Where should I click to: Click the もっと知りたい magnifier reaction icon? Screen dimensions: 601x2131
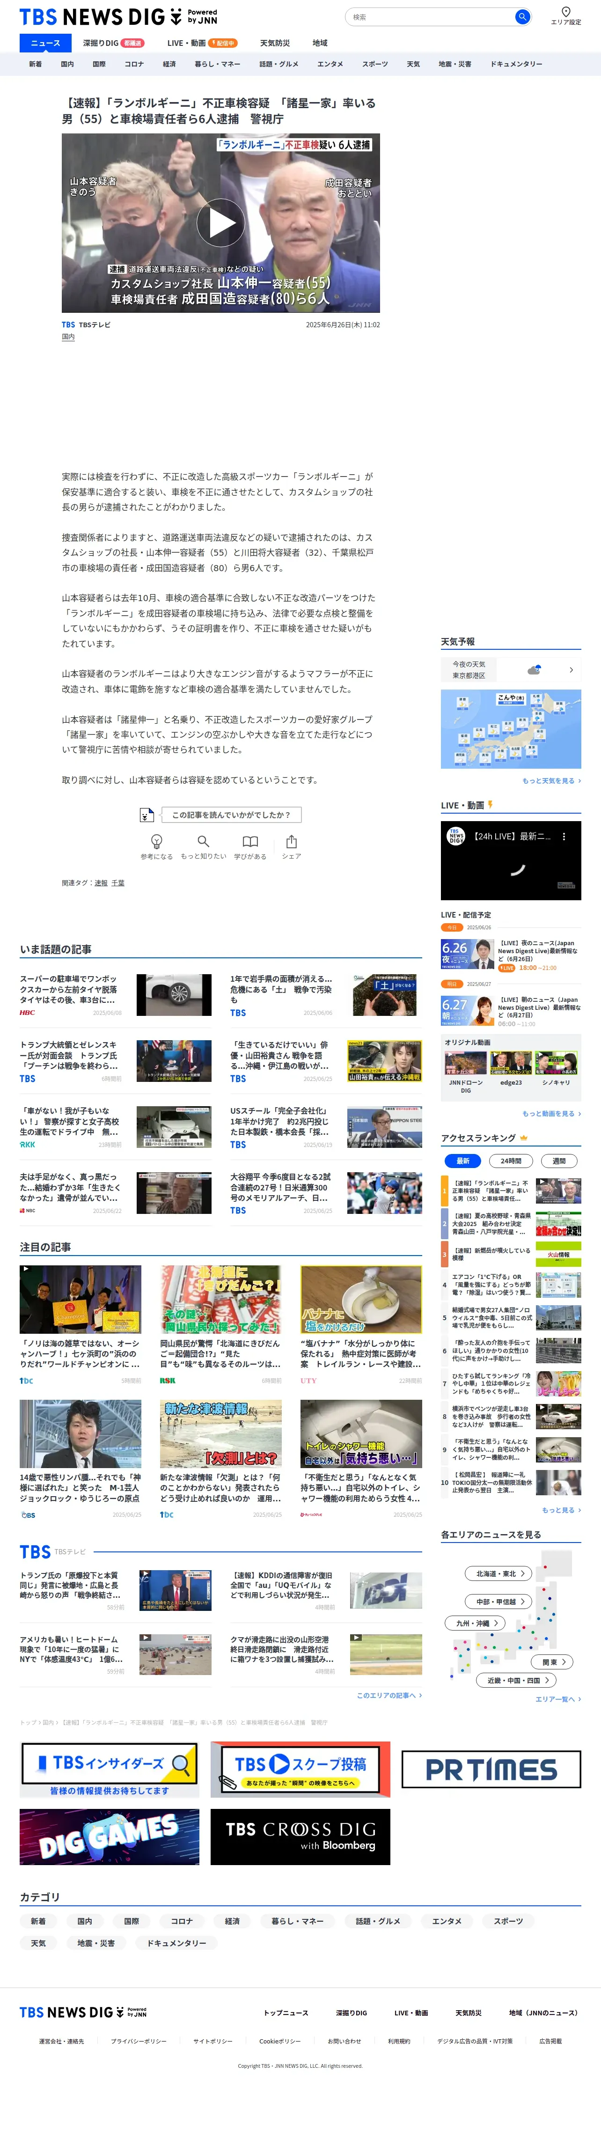click(203, 841)
